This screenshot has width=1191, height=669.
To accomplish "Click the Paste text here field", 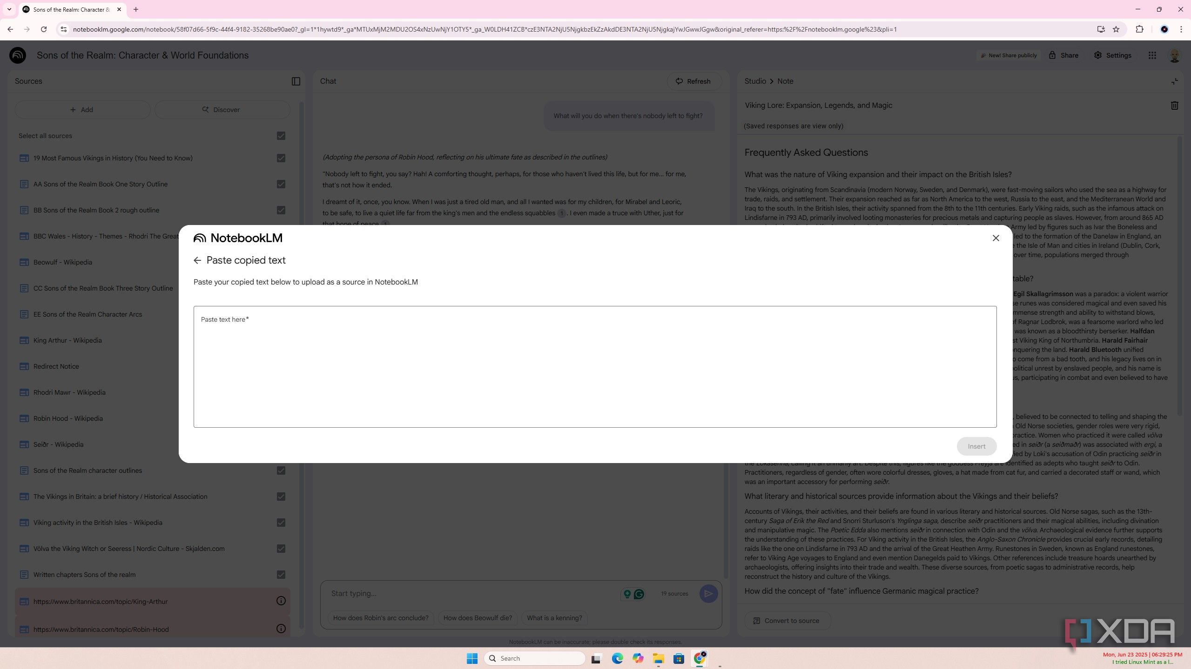I will click(595, 366).
